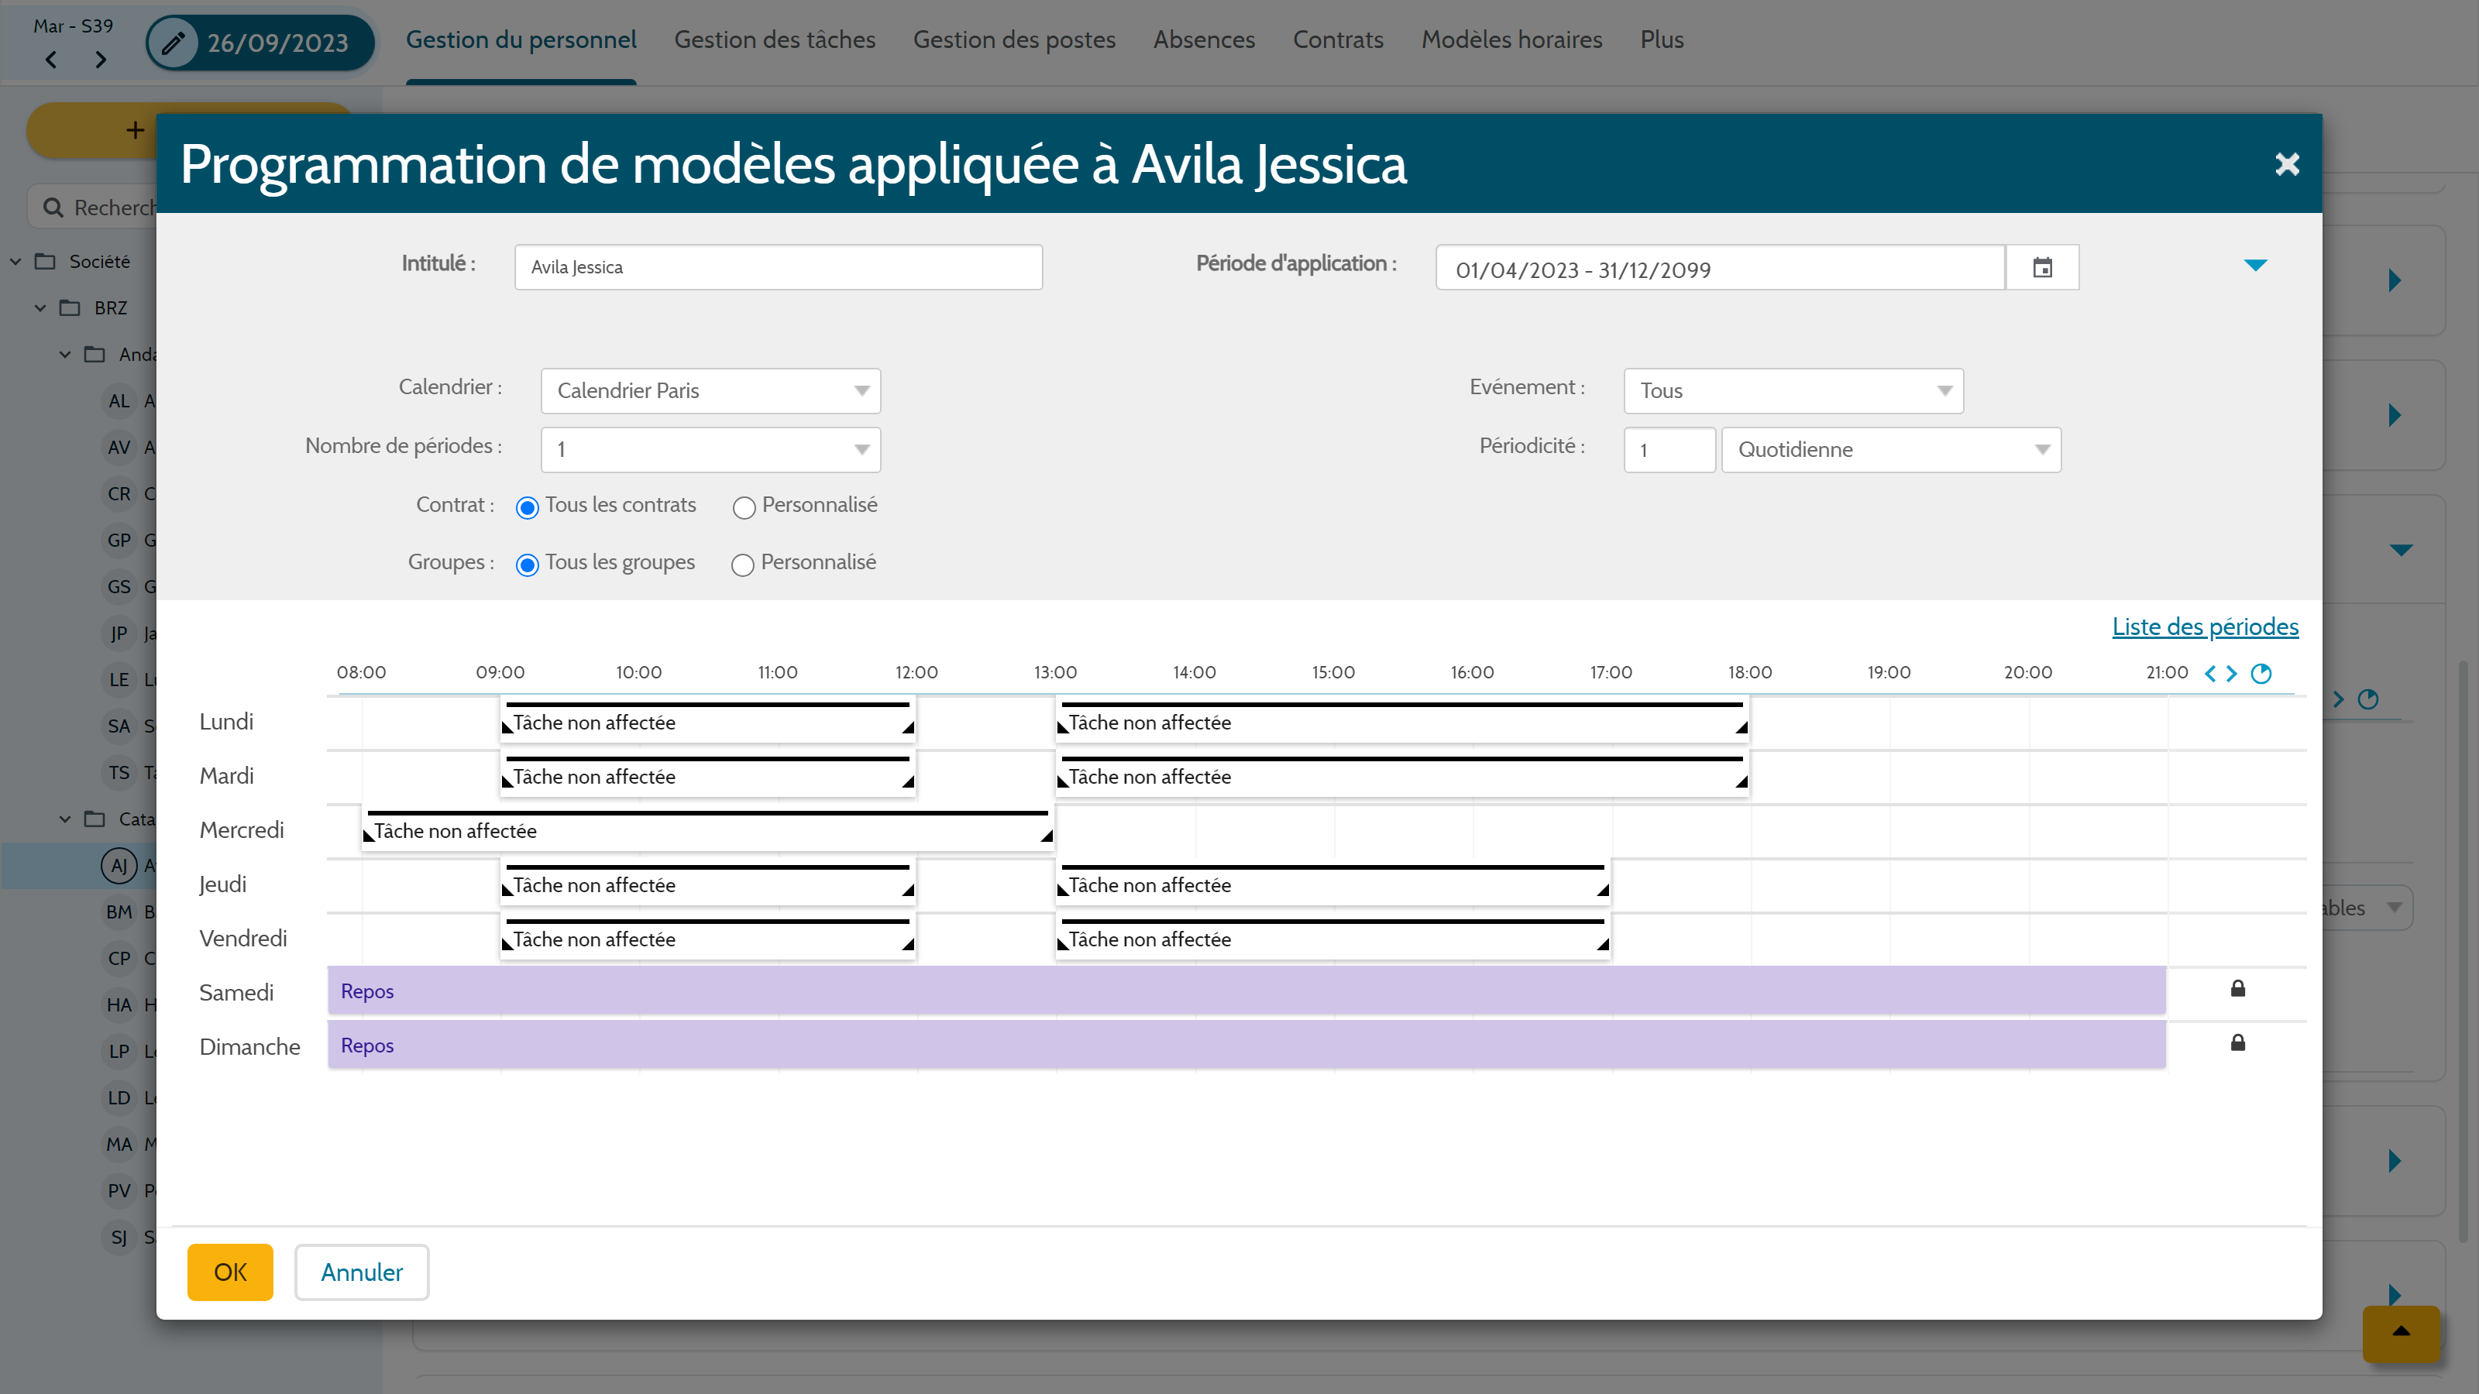Click the search magnifier icon
The height and width of the screenshot is (1394, 2479).
click(53, 208)
